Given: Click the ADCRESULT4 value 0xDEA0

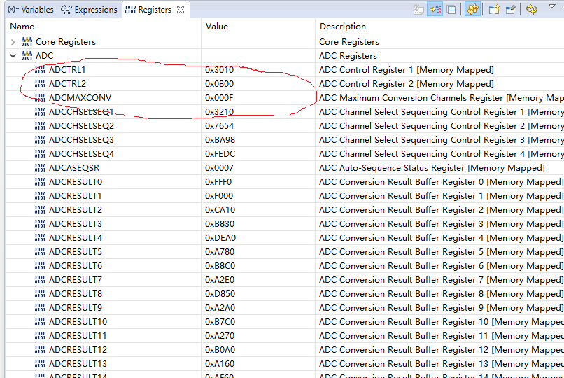Looking at the screenshot, I should click(x=220, y=238).
